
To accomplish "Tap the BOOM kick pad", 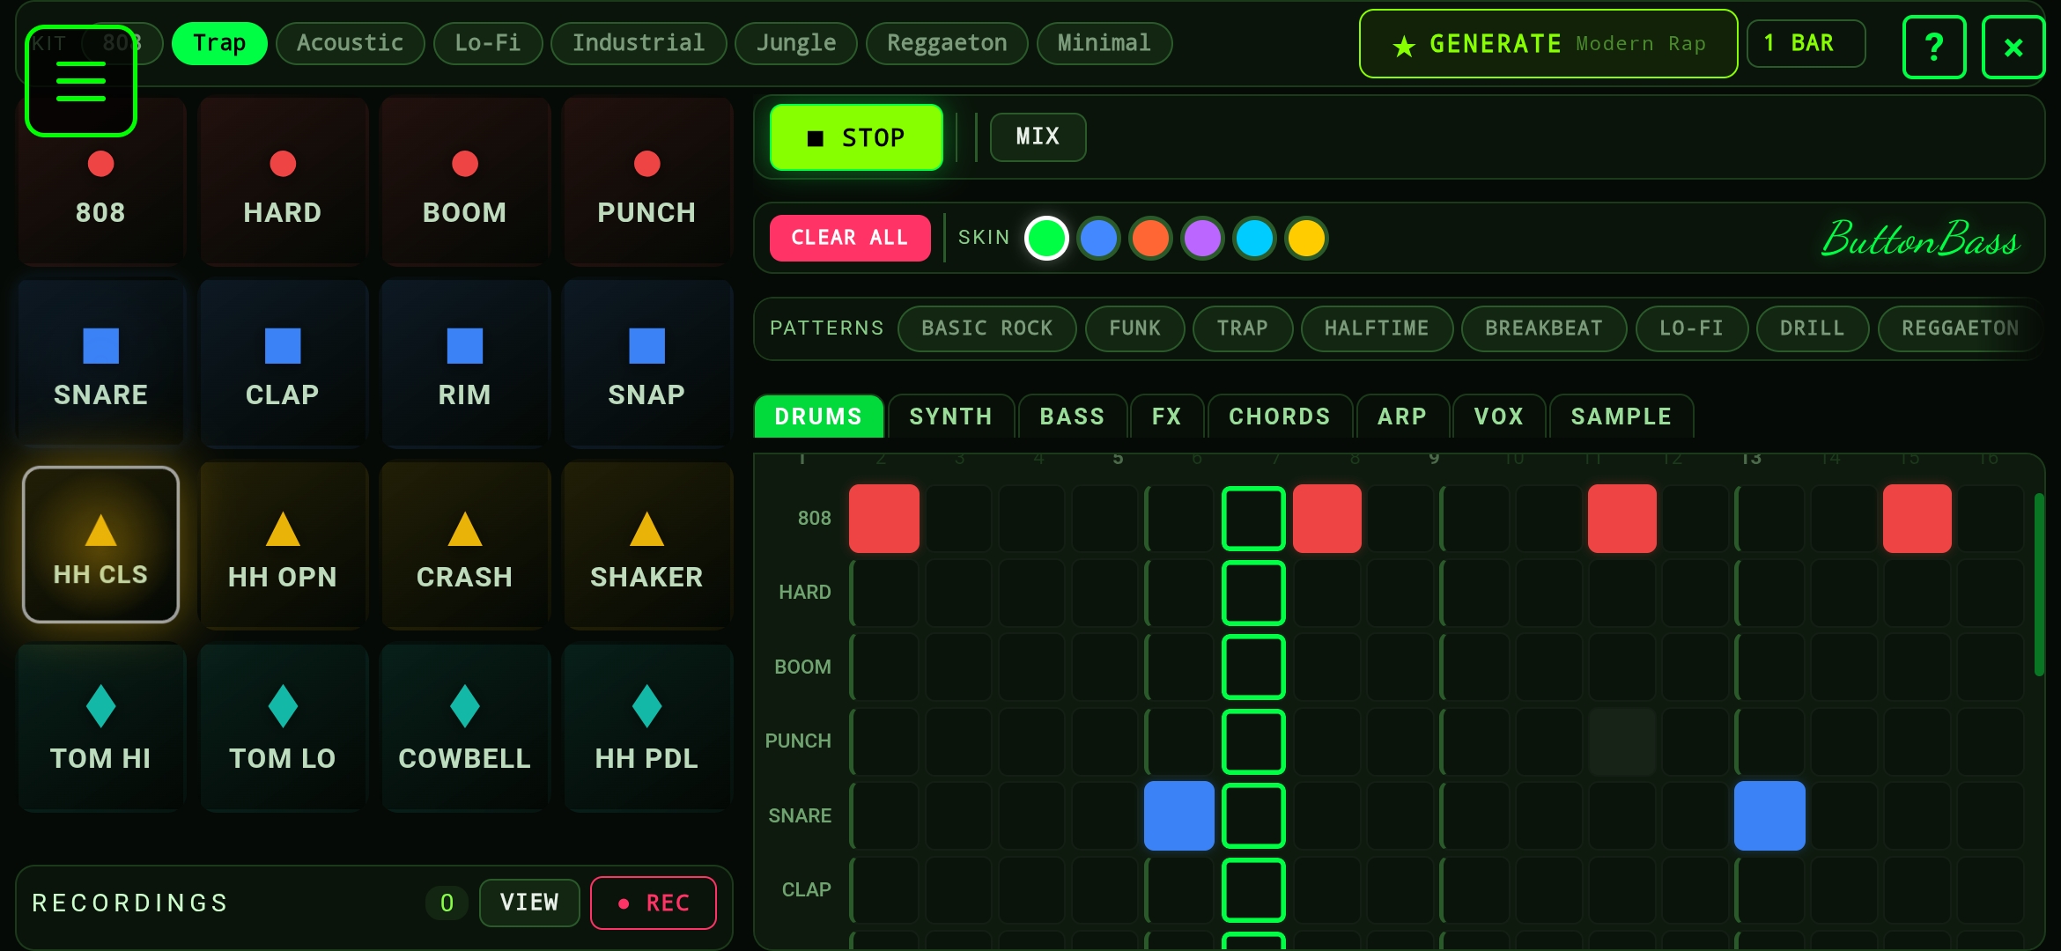I will (465, 181).
